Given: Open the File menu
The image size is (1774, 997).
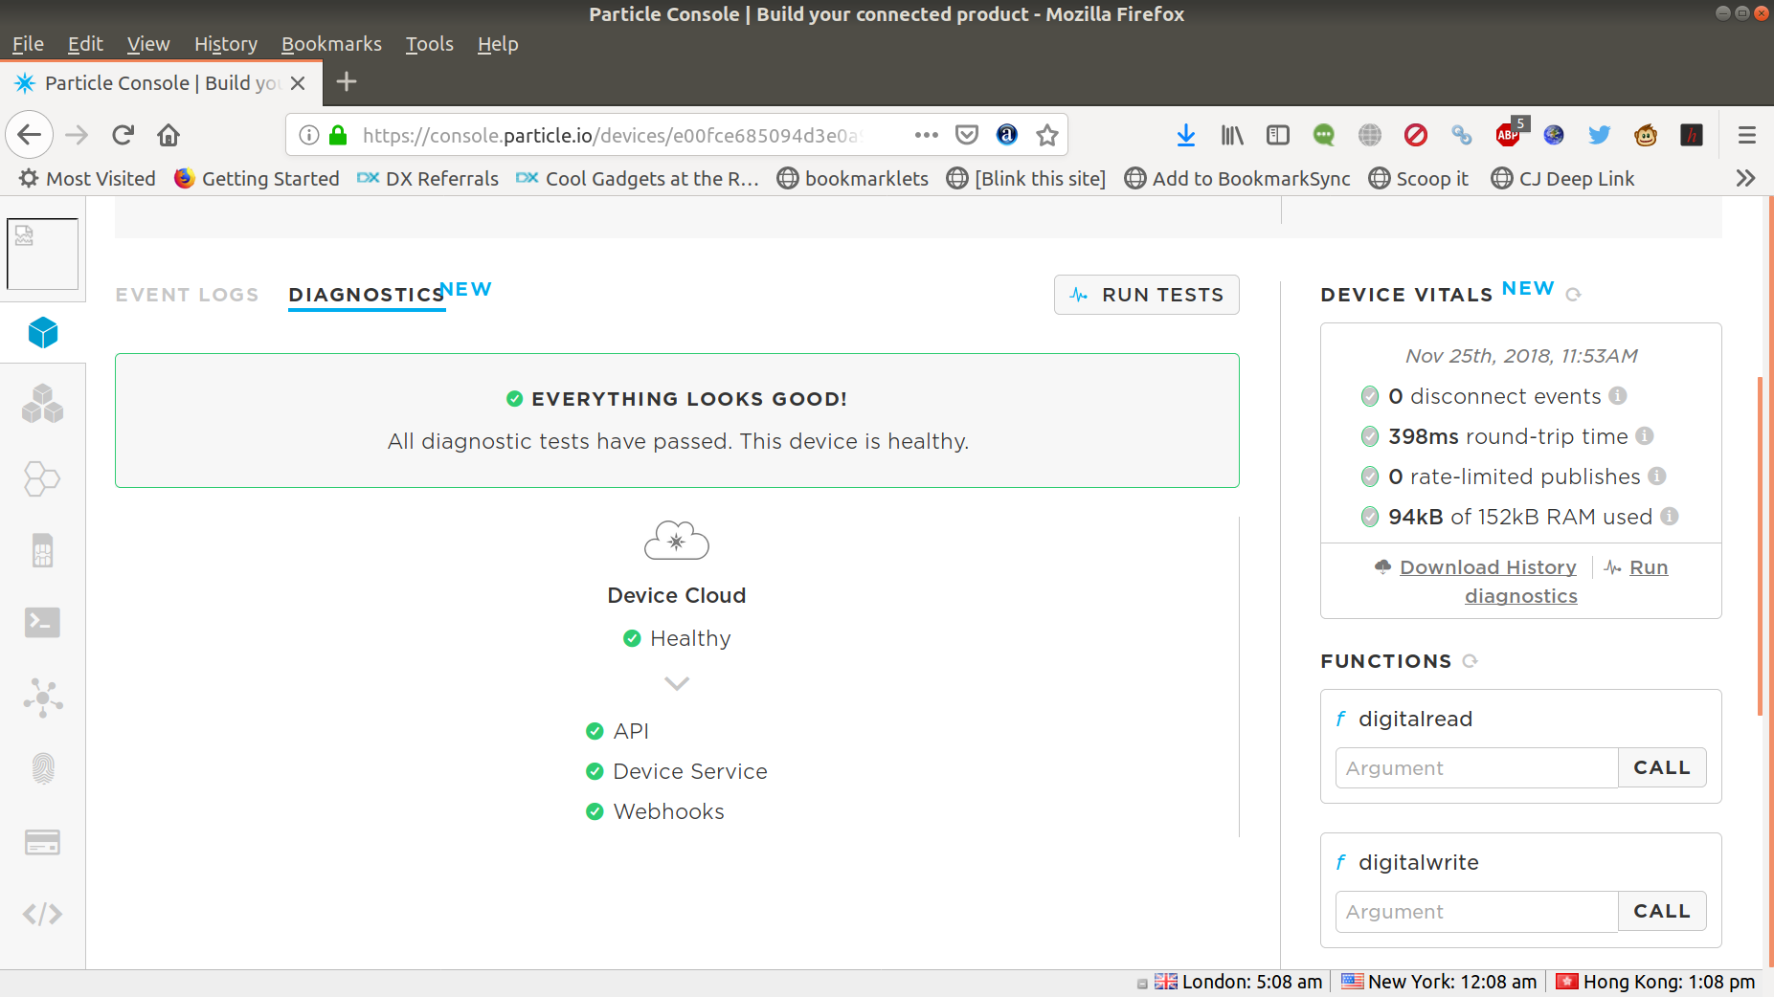Looking at the screenshot, I should [x=28, y=44].
